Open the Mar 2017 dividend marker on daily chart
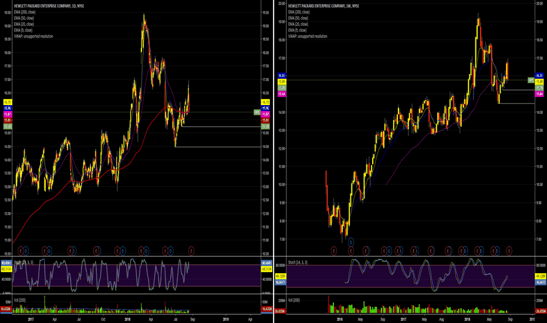 pos(49,251)
